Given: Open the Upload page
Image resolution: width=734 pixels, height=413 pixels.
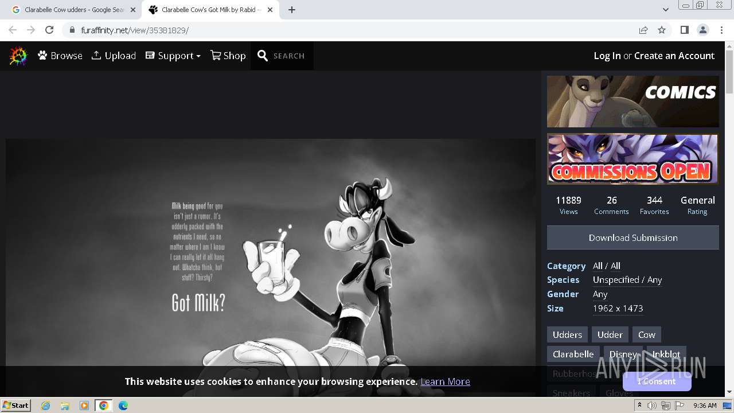Looking at the screenshot, I should click(x=114, y=56).
